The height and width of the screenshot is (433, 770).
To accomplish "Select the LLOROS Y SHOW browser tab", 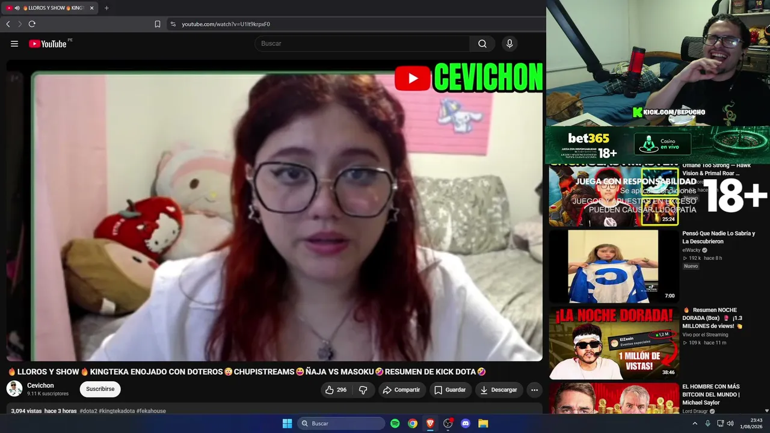I will (x=51, y=8).
